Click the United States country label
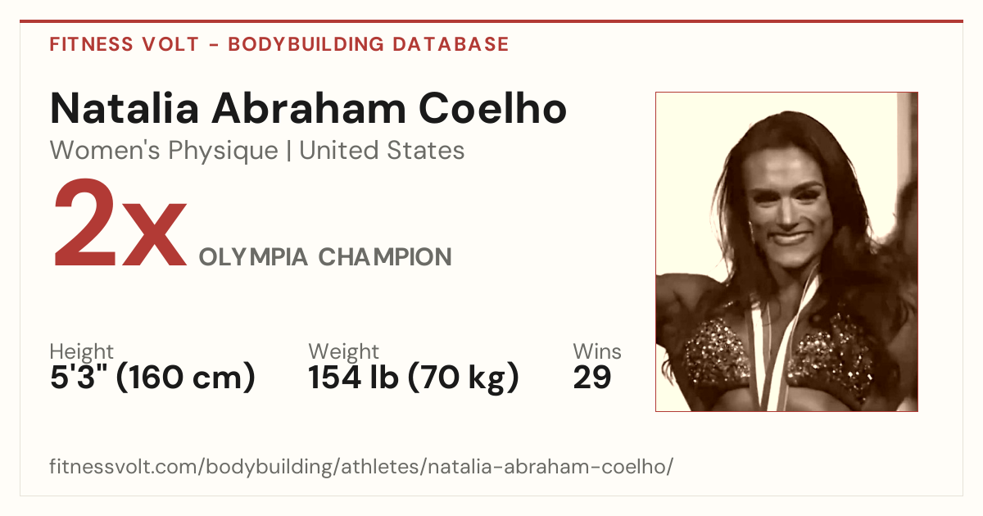Viewport: 983px width, 516px height. [382, 151]
